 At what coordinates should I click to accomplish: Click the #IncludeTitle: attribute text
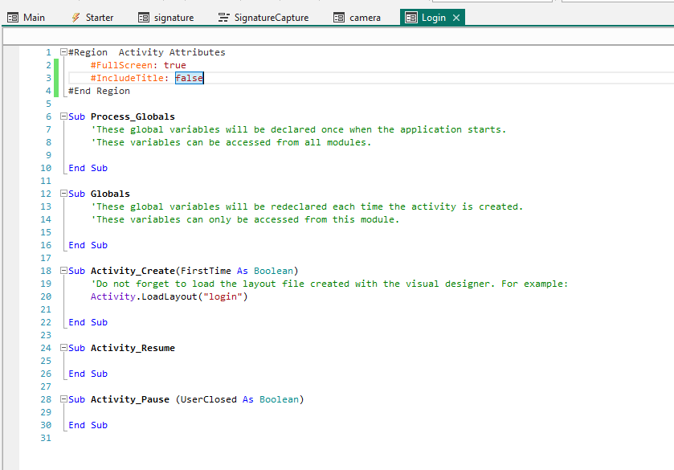pyautogui.click(x=130, y=78)
